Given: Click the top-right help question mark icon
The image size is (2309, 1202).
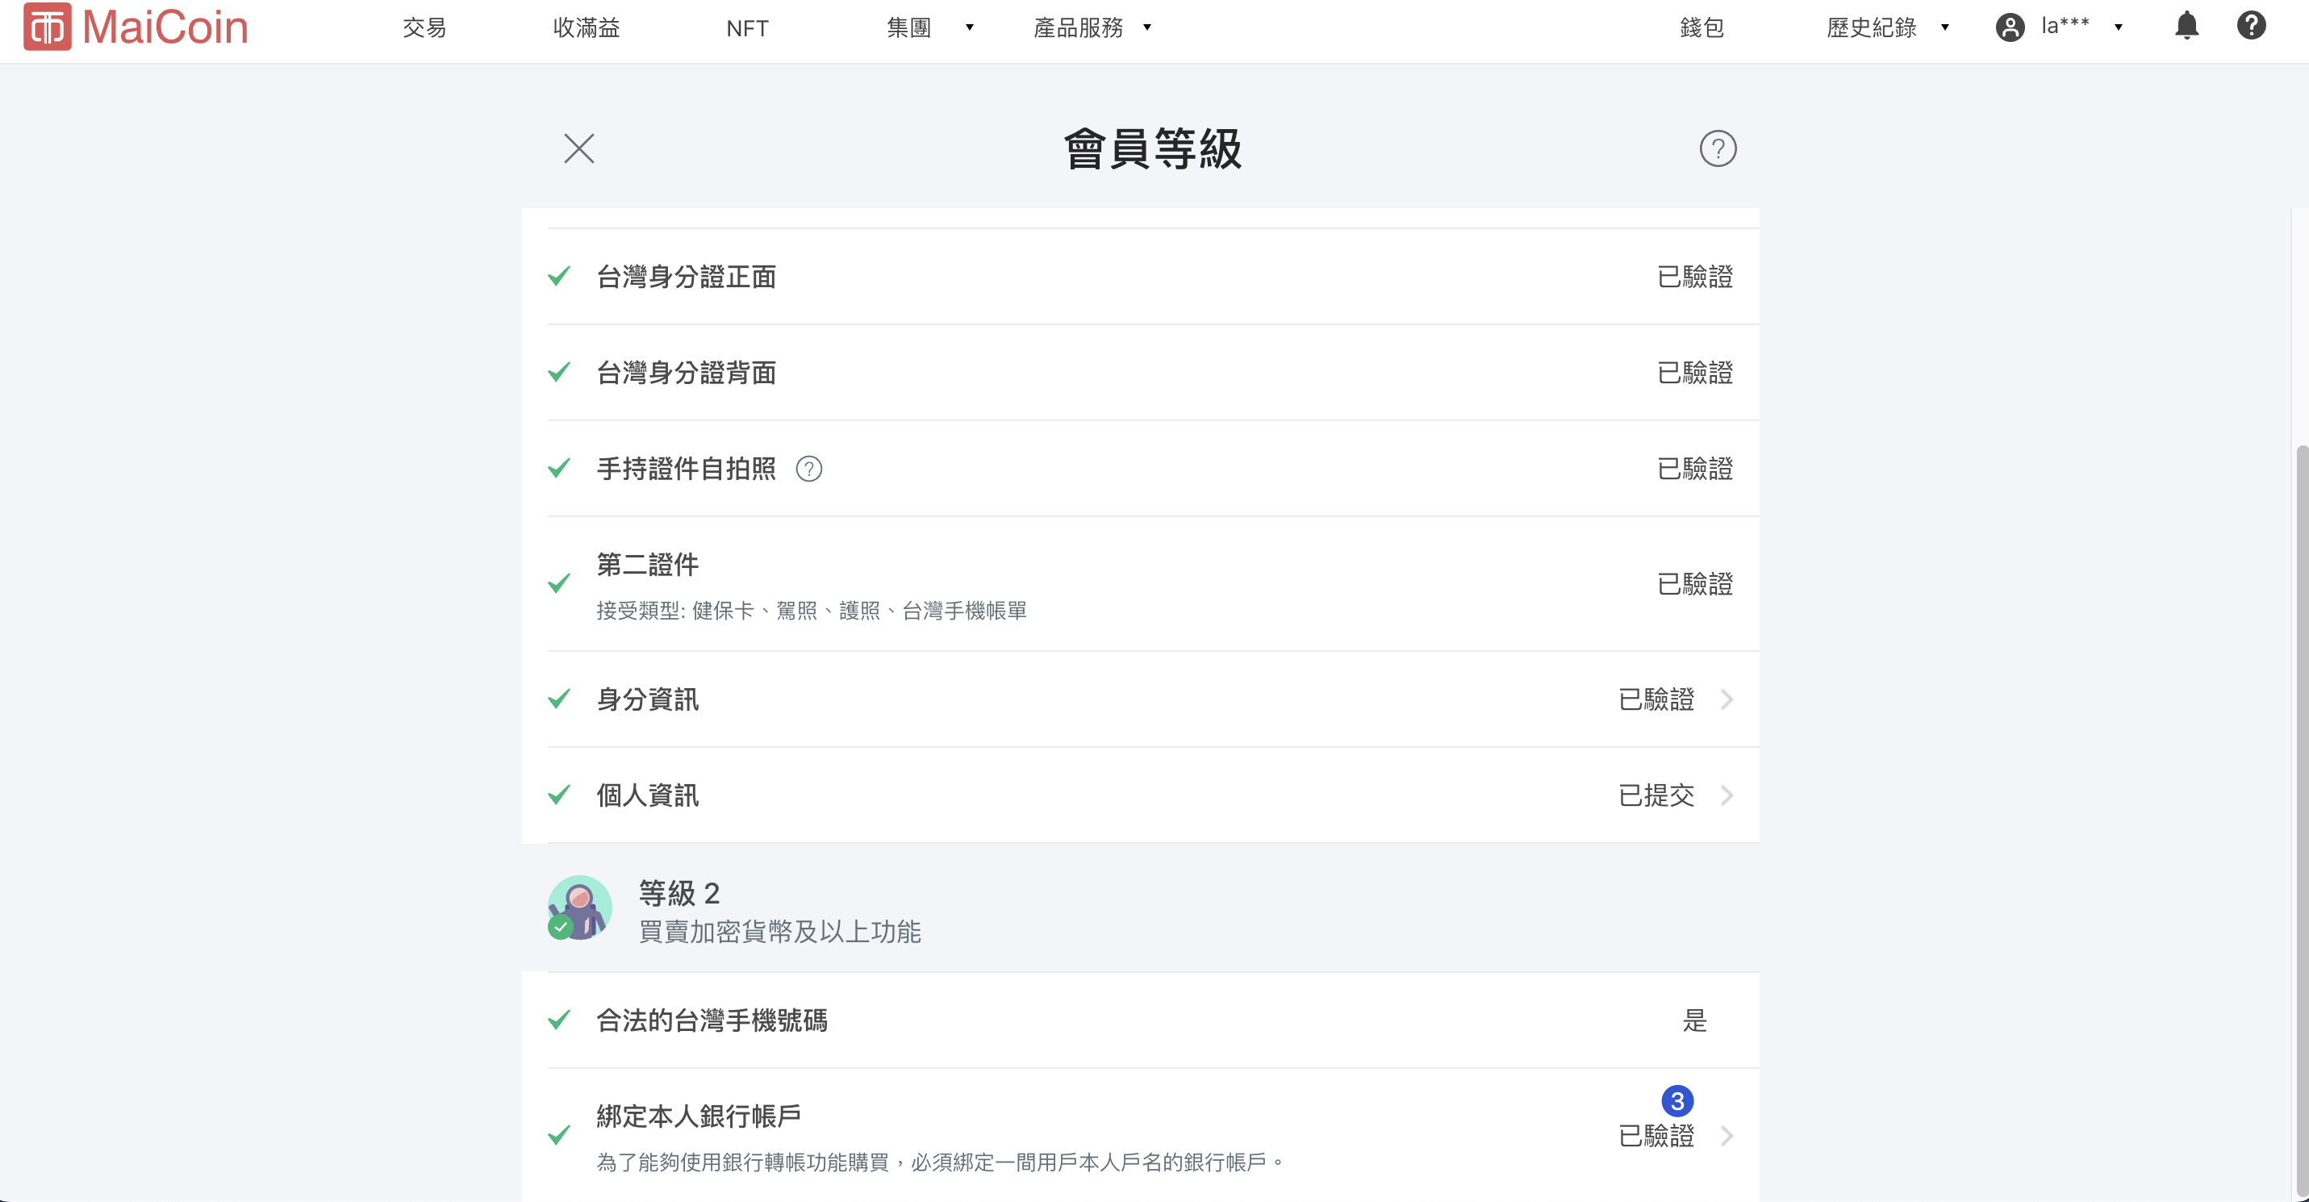Looking at the screenshot, I should [2251, 26].
